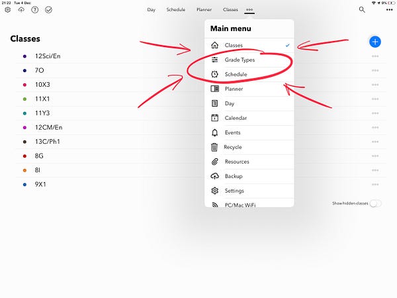Open options dots for class 8I
This screenshot has width=397, height=298.
pyautogui.click(x=375, y=170)
